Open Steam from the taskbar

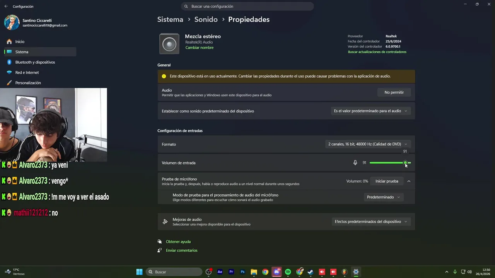311,272
